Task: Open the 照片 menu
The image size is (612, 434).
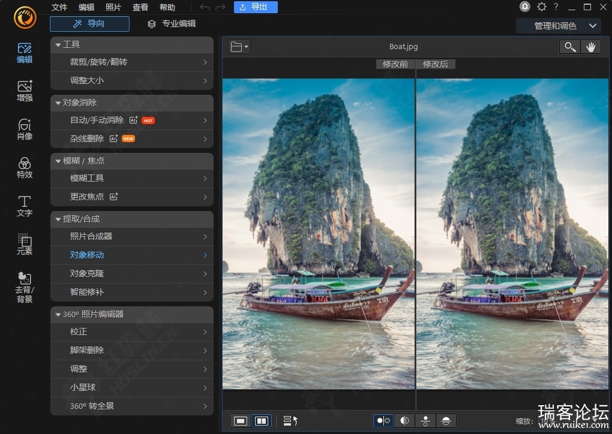Action: click(113, 7)
